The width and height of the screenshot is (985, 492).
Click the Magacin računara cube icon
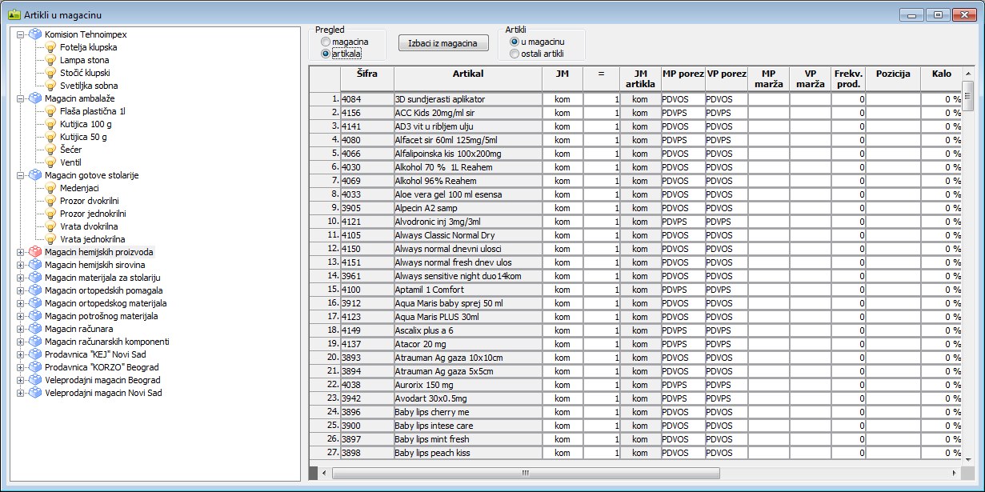point(35,329)
